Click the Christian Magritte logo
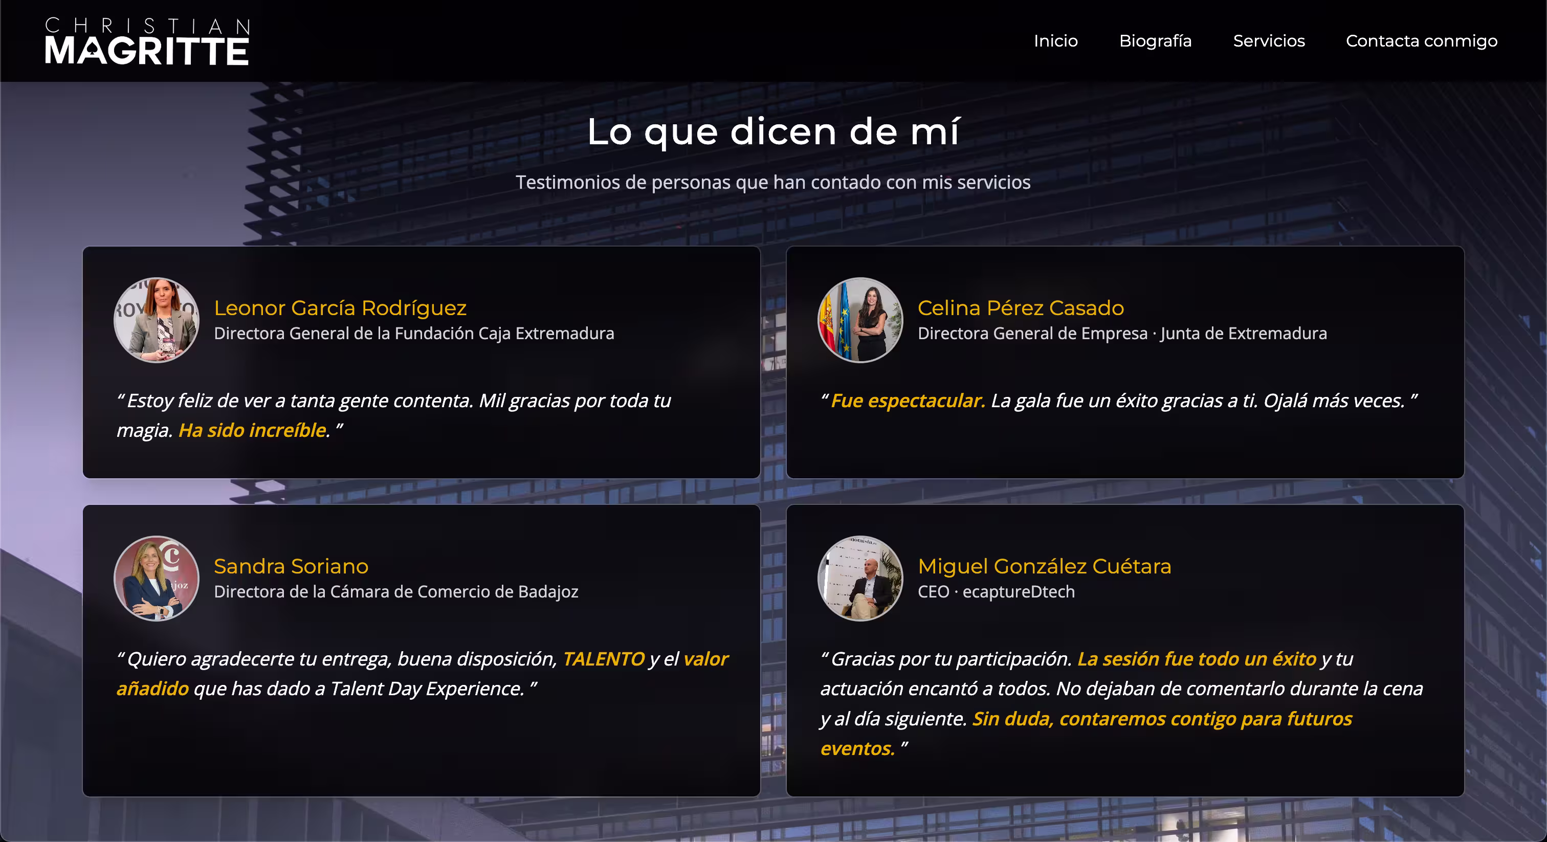The width and height of the screenshot is (1547, 842). [147, 41]
